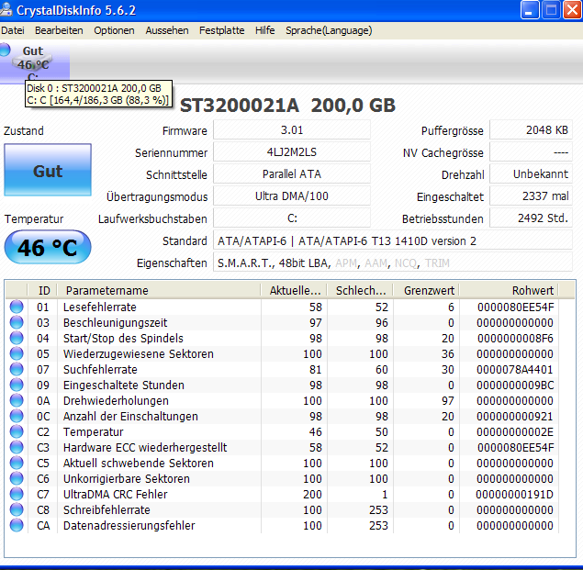Sort by the Parametername column header

pyautogui.click(x=159, y=290)
